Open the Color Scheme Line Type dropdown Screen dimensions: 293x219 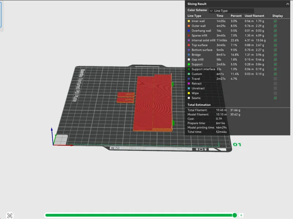point(231,11)
